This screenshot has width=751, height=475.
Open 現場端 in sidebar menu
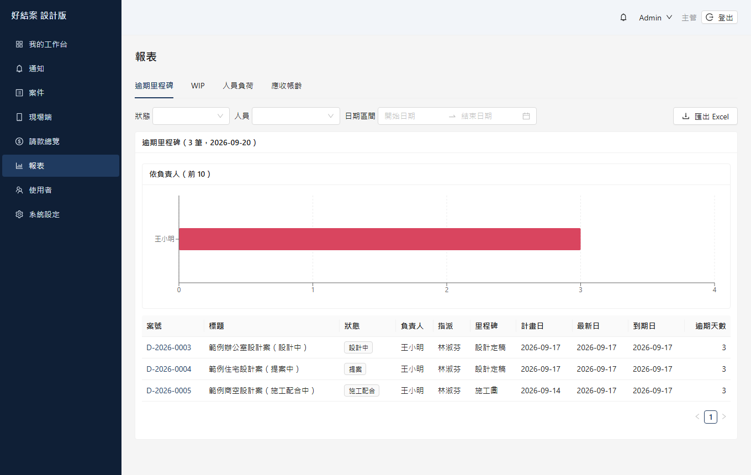click(61, 117)
